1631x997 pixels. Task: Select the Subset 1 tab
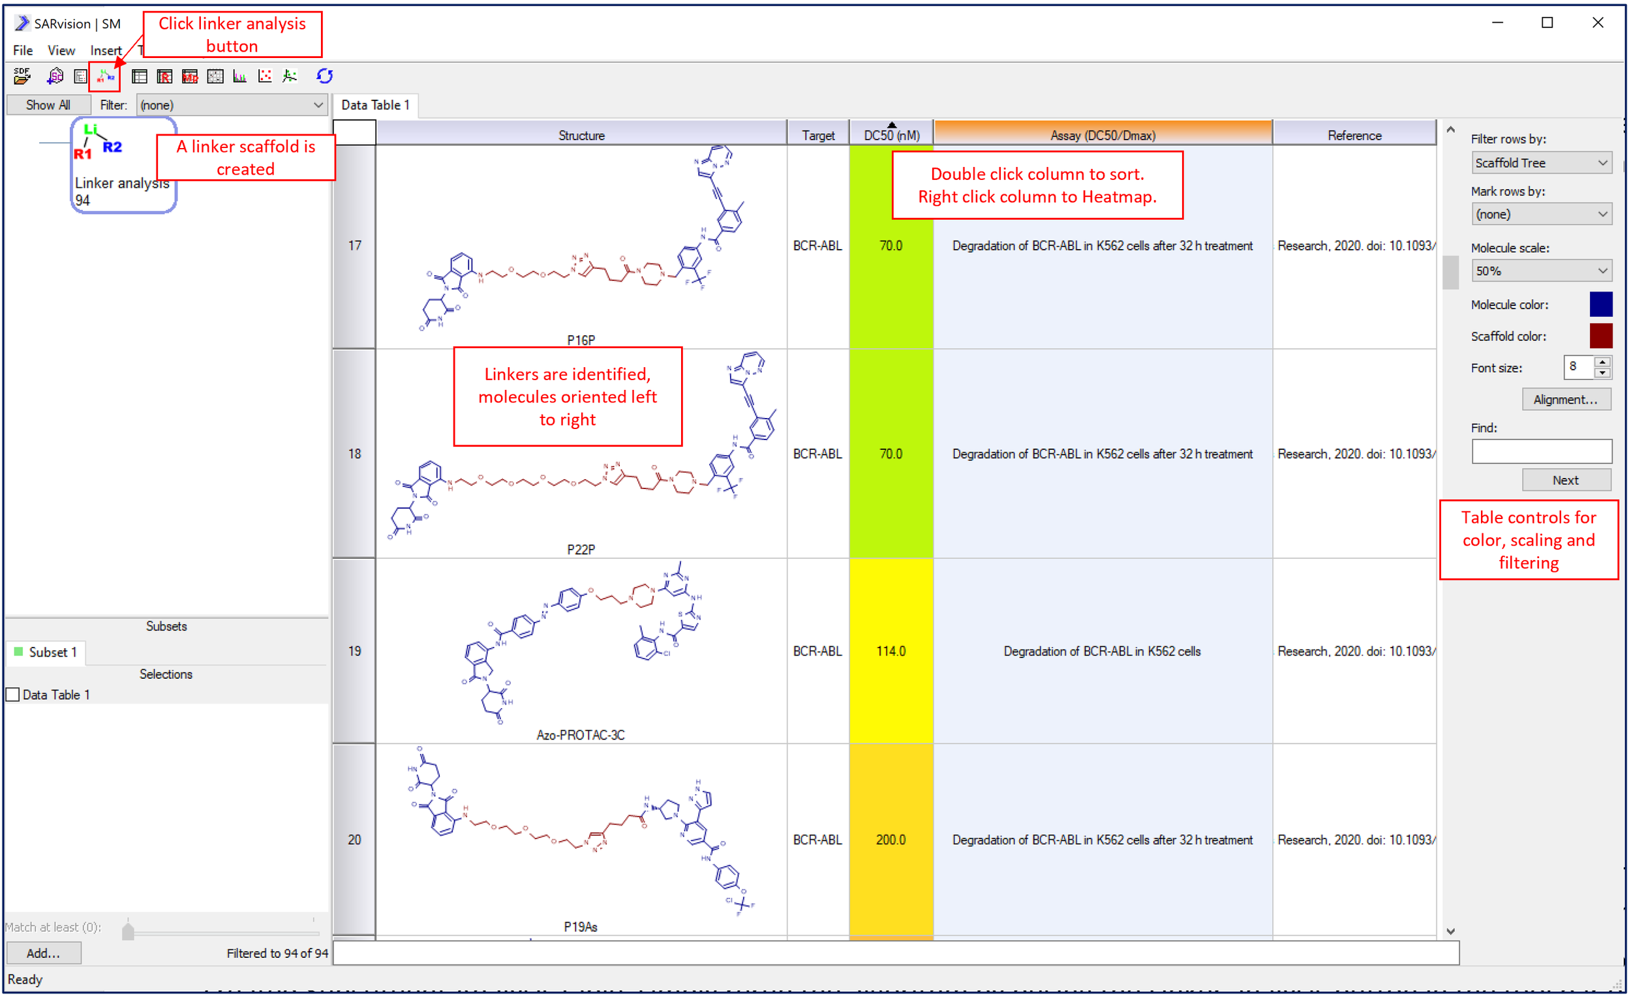pyautogui.click(x=46, y=652)
